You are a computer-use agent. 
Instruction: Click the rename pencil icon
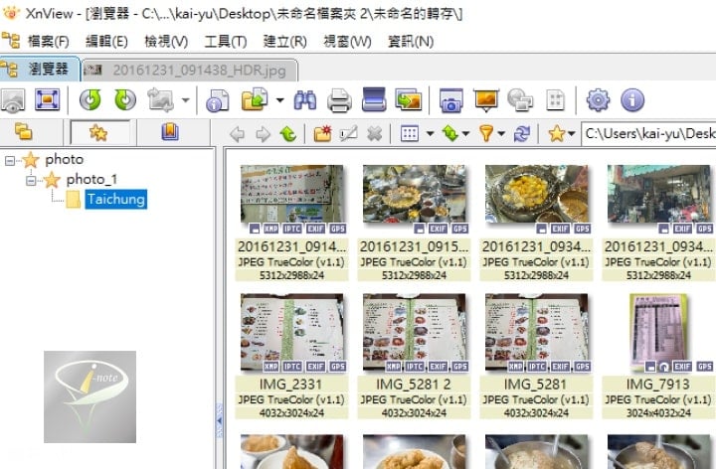tap(348, 134)
